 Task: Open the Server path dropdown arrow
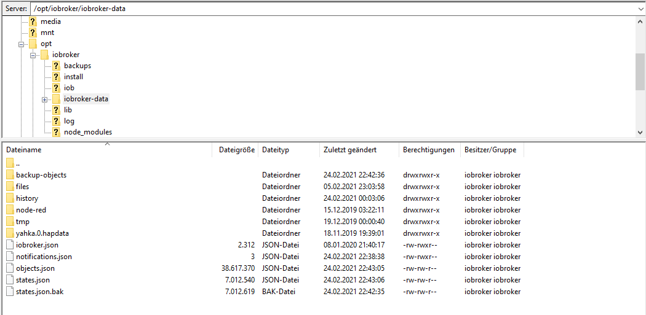tap(640, 8)
